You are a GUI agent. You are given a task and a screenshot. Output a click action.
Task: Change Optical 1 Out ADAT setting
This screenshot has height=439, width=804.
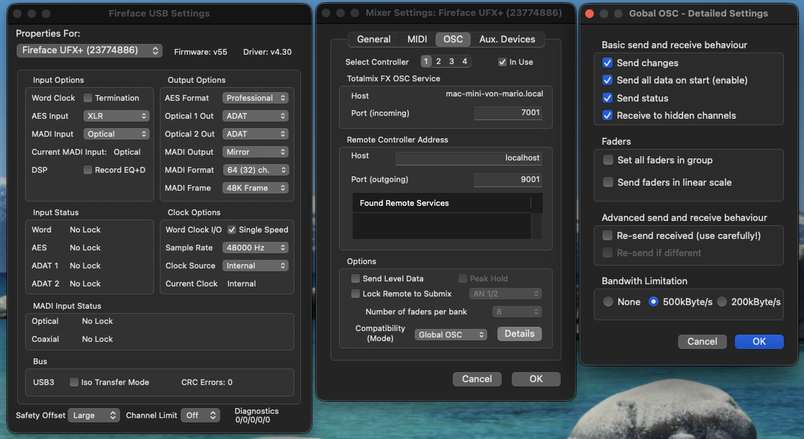pos(256,116)
